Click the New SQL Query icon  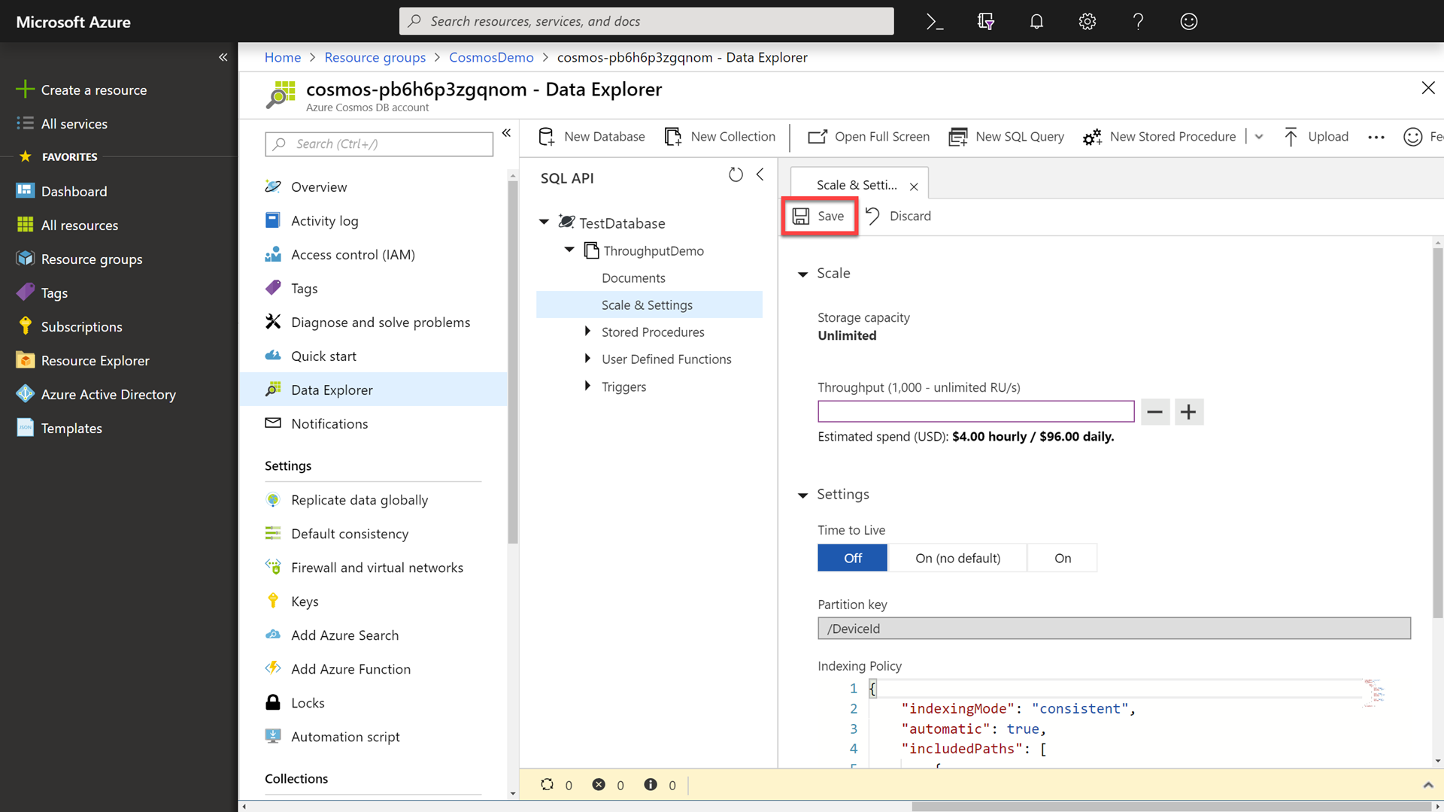click(957, 137)
